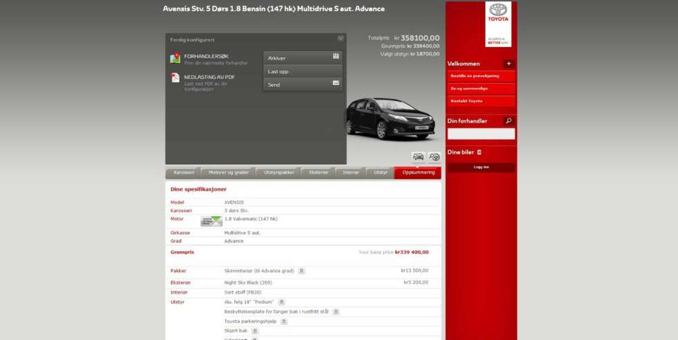Click the Valgt utstyr kr 18700,00 line
This screenshot has width=678, height=340.
(410, 54)
